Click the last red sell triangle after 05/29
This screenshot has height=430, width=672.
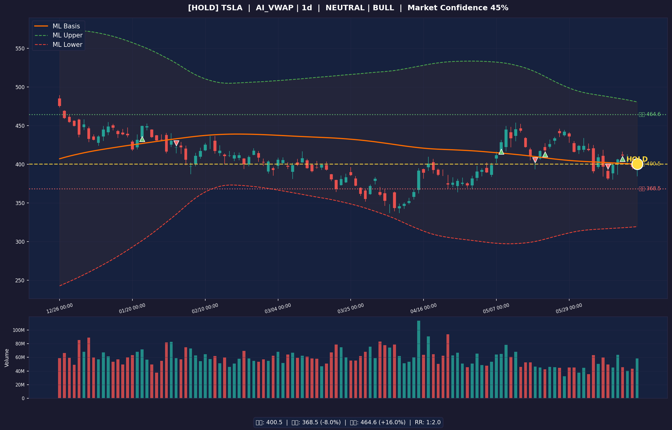point(608,166)
